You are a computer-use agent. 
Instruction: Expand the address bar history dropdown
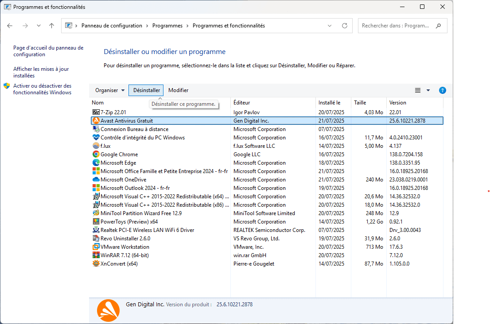click(x=329, y=26)
